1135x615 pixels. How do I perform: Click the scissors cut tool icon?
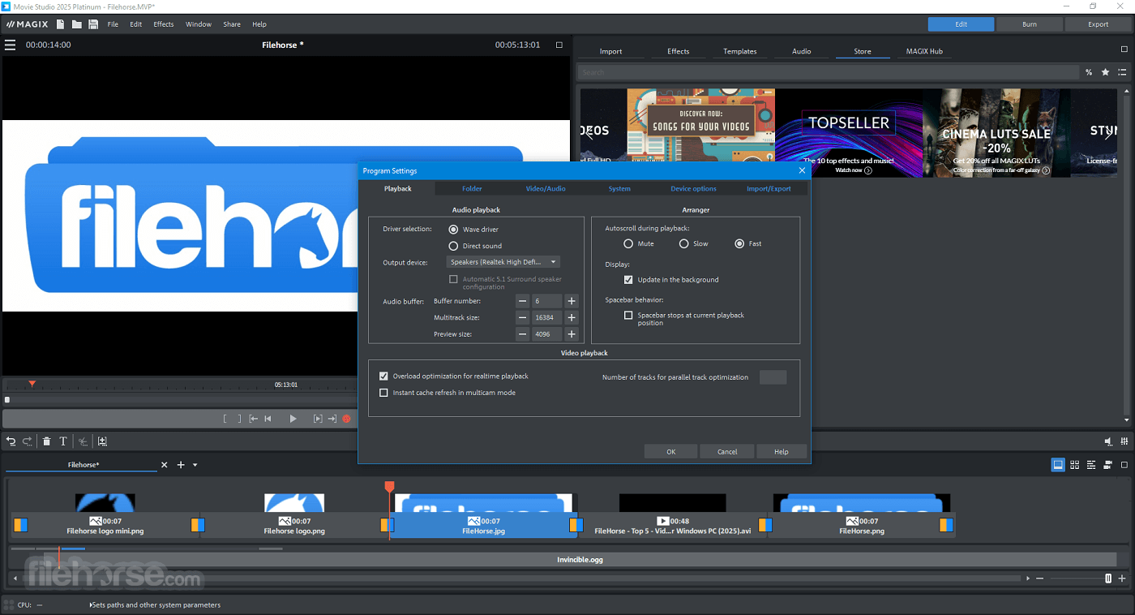click(83, 441)
